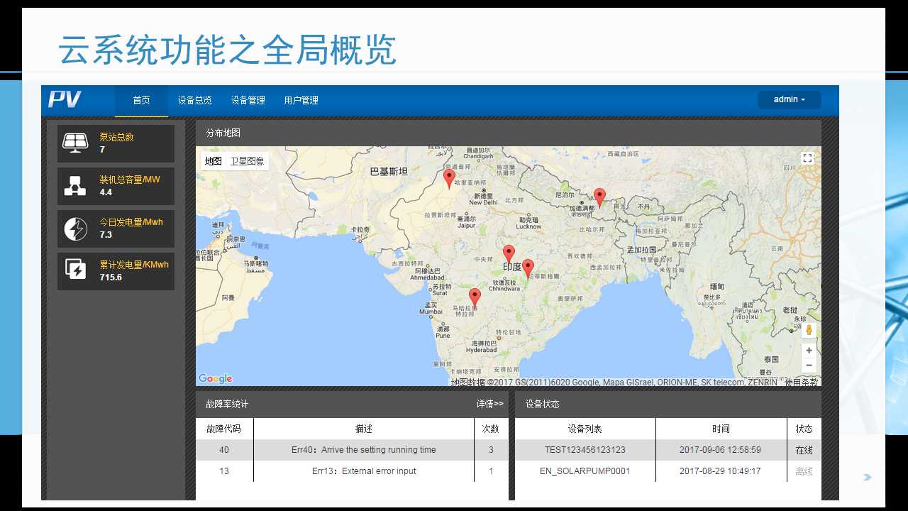Switch map to 卫星图像 satellite view
908x511 pixels.
click(x=247, y=161)
